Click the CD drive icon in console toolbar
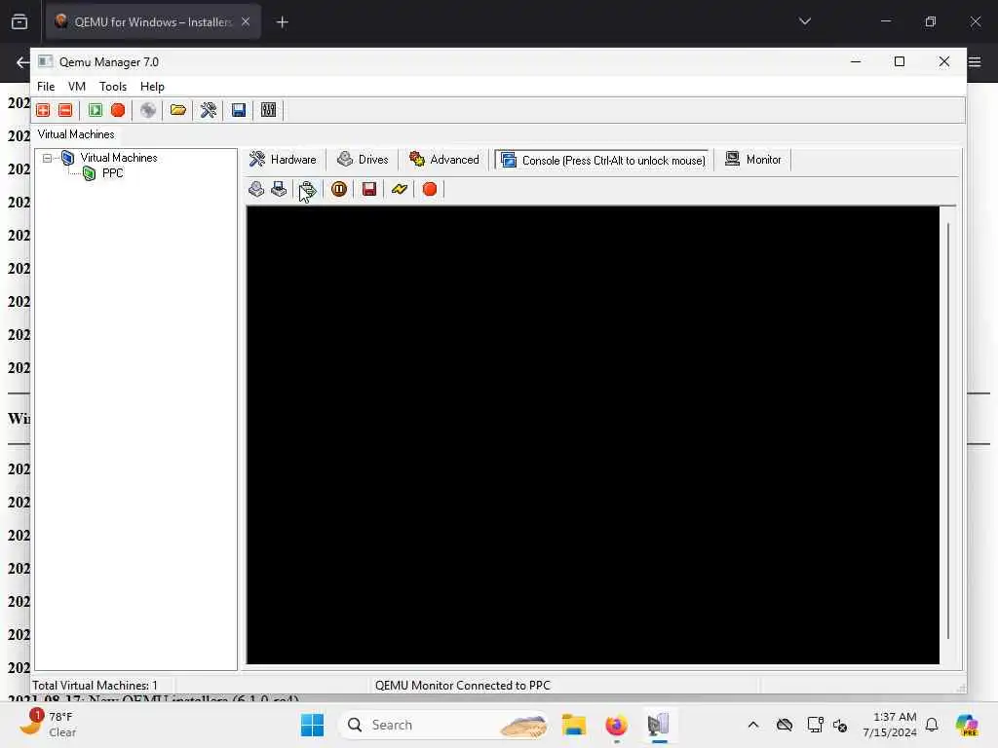The height and width of the screenshot is (748, 998). [256, 189]
